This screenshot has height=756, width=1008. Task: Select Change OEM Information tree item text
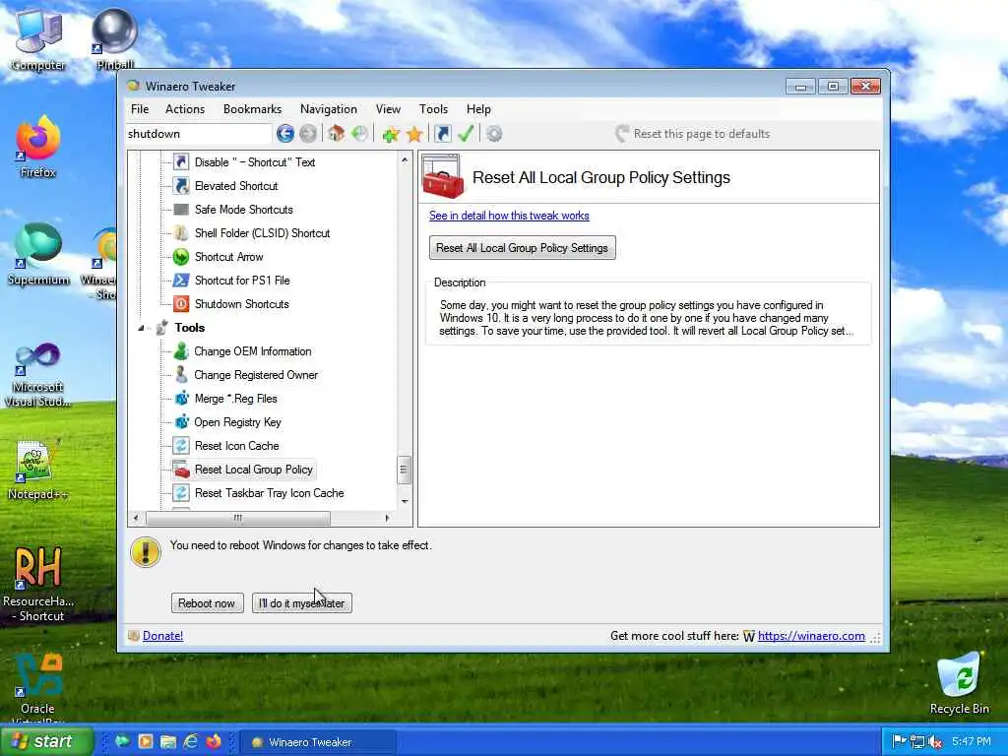[253, 351]
